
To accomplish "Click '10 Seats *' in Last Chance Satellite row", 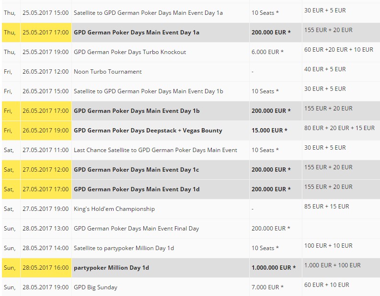I will (265, 150).
